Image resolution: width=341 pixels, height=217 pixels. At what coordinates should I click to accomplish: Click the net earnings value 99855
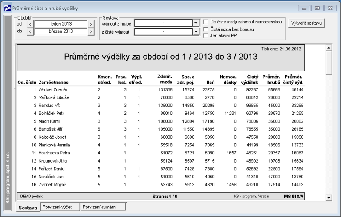tap(252, 106)
